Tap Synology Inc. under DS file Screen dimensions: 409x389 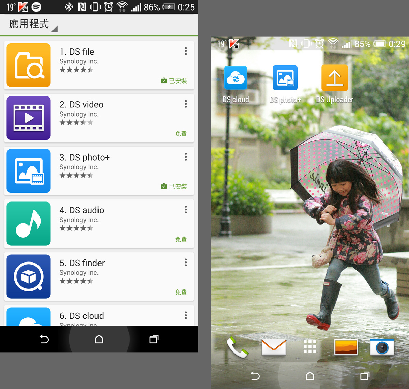(79, 61)
